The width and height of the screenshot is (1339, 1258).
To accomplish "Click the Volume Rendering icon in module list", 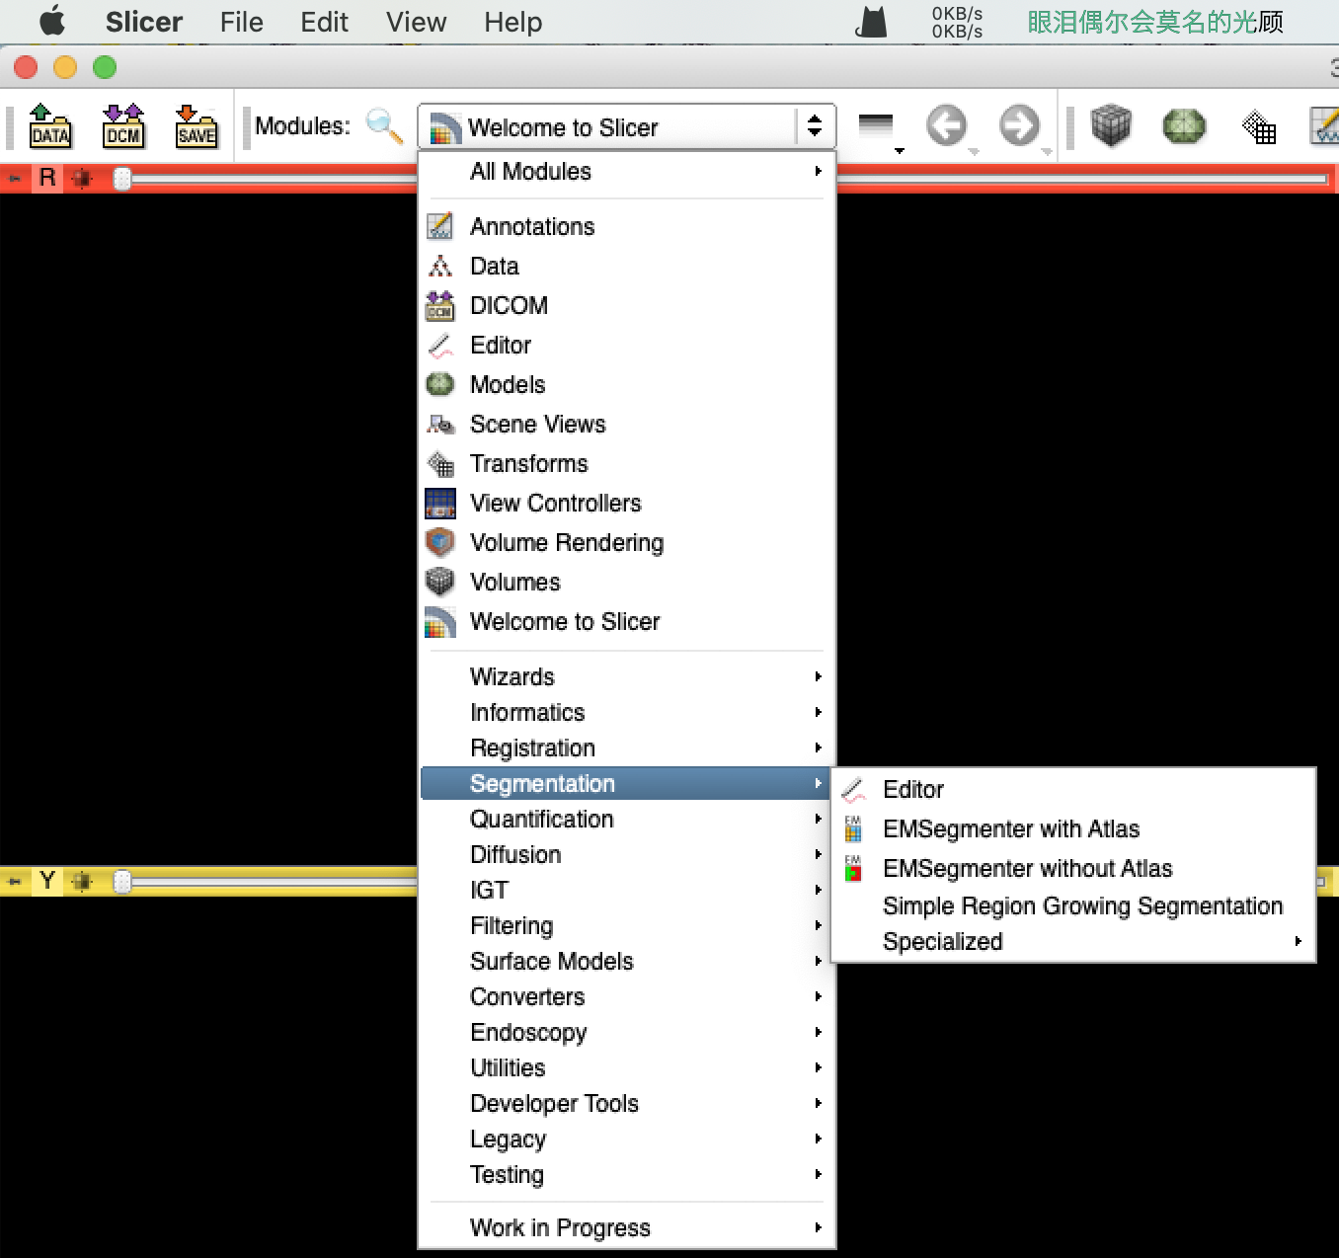I will [440, 542].
